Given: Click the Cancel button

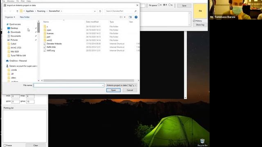Looking at the screenshot, I should [130, 90].
